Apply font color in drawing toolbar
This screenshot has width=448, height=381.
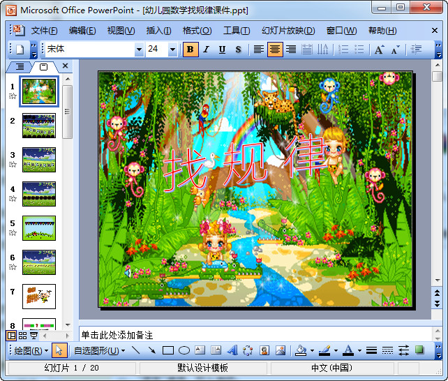(x=348, y=350)
